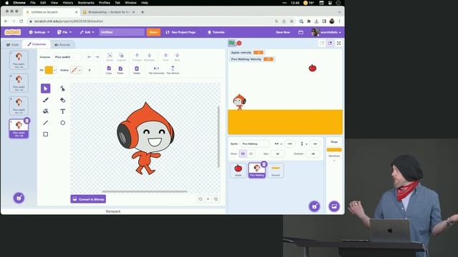This screenshot has height=257, width=458.
Task: Select the Eraser tool
Action: point(62,100)
